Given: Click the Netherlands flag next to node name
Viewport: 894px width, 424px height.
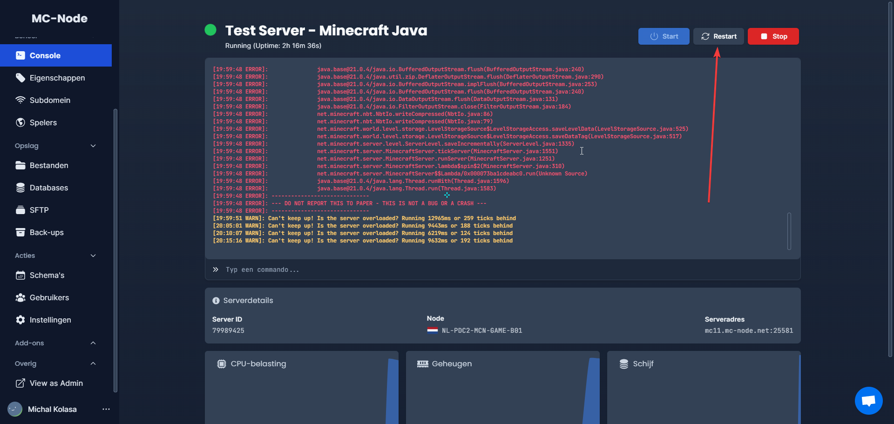Looking at the screenshot, I should tap(433, 330).
